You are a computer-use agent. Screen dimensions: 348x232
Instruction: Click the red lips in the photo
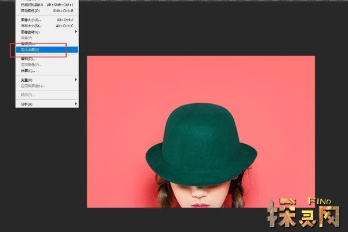click(x=200, y=205)
